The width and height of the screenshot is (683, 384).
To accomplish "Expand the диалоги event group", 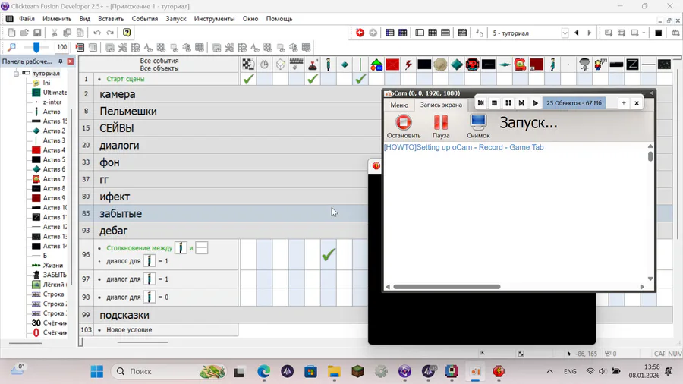I will (x=119, y=145).
